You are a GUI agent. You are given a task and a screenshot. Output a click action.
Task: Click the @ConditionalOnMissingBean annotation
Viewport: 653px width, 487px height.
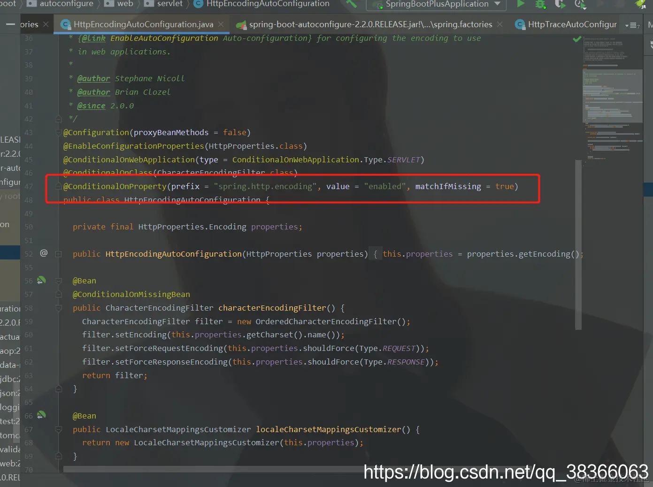(131, 294)
